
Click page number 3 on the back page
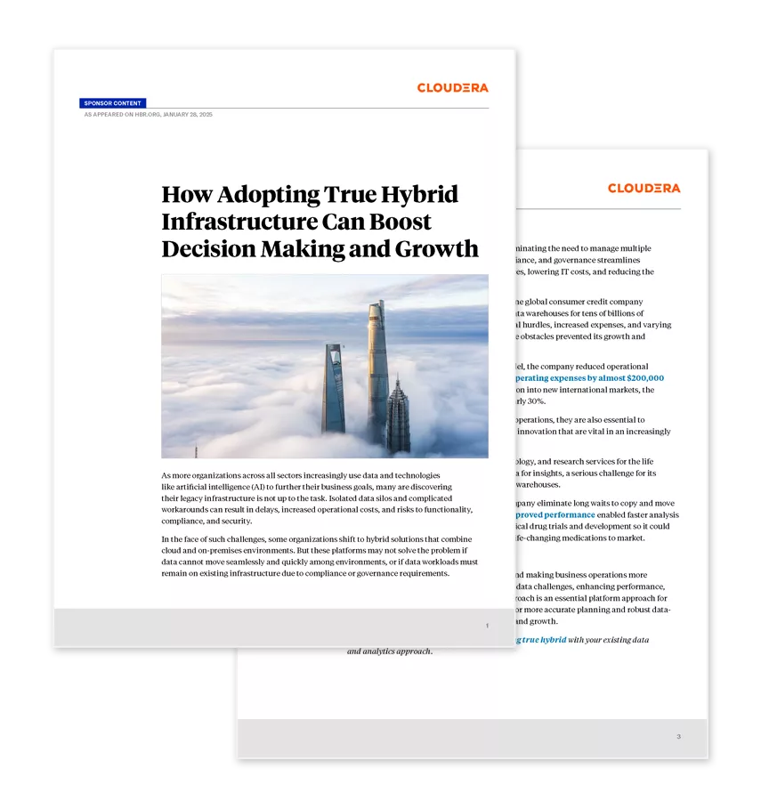pyautogui.click(x=677, y=737)
